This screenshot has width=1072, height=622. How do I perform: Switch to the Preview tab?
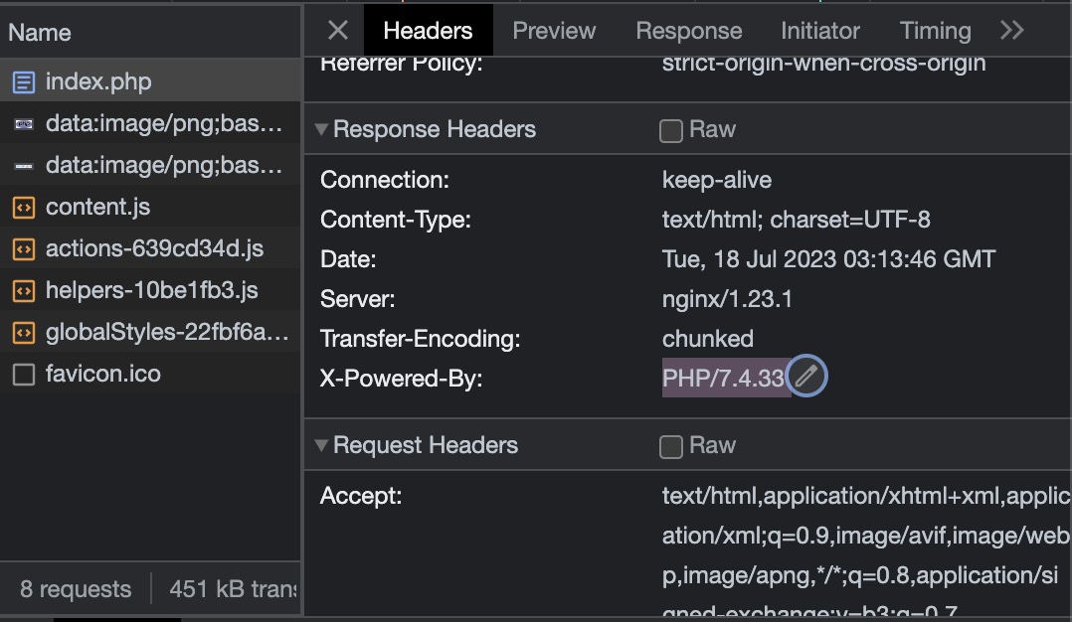pos(554,31)
